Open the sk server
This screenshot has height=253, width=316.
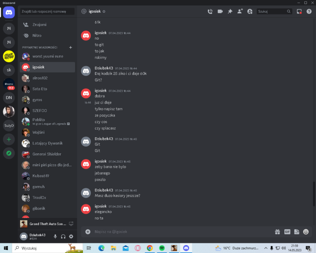[x=9, y=70]
